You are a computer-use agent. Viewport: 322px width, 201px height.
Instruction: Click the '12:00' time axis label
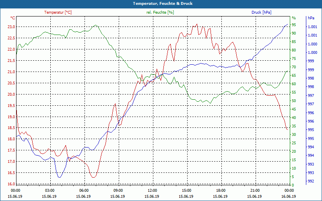(152, 190)
